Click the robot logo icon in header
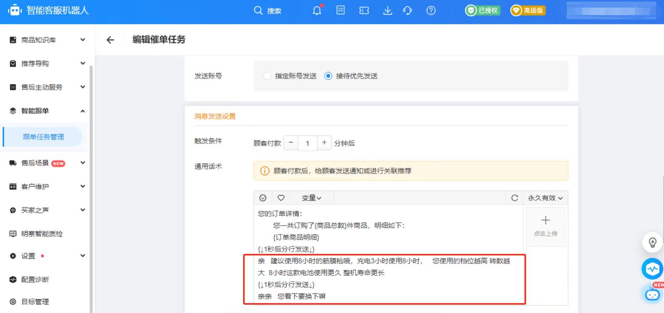Image resolution: width=664 pixels, height=313 pixels. point(15,10)
